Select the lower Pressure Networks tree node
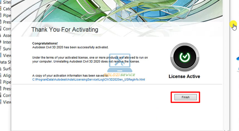 pyautogui.click(x=7, y=89)
